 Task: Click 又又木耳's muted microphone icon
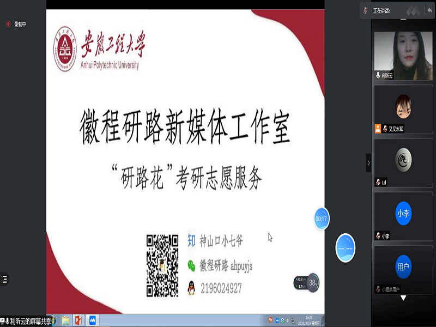[385, 129]
